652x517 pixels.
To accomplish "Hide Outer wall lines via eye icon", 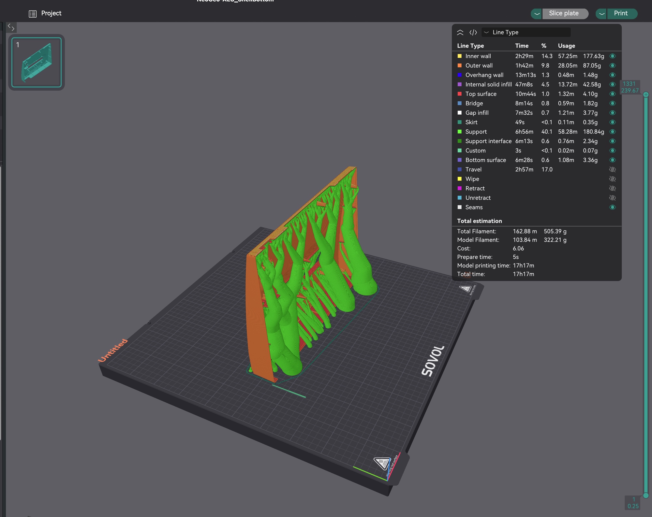I will pos(612,65).
